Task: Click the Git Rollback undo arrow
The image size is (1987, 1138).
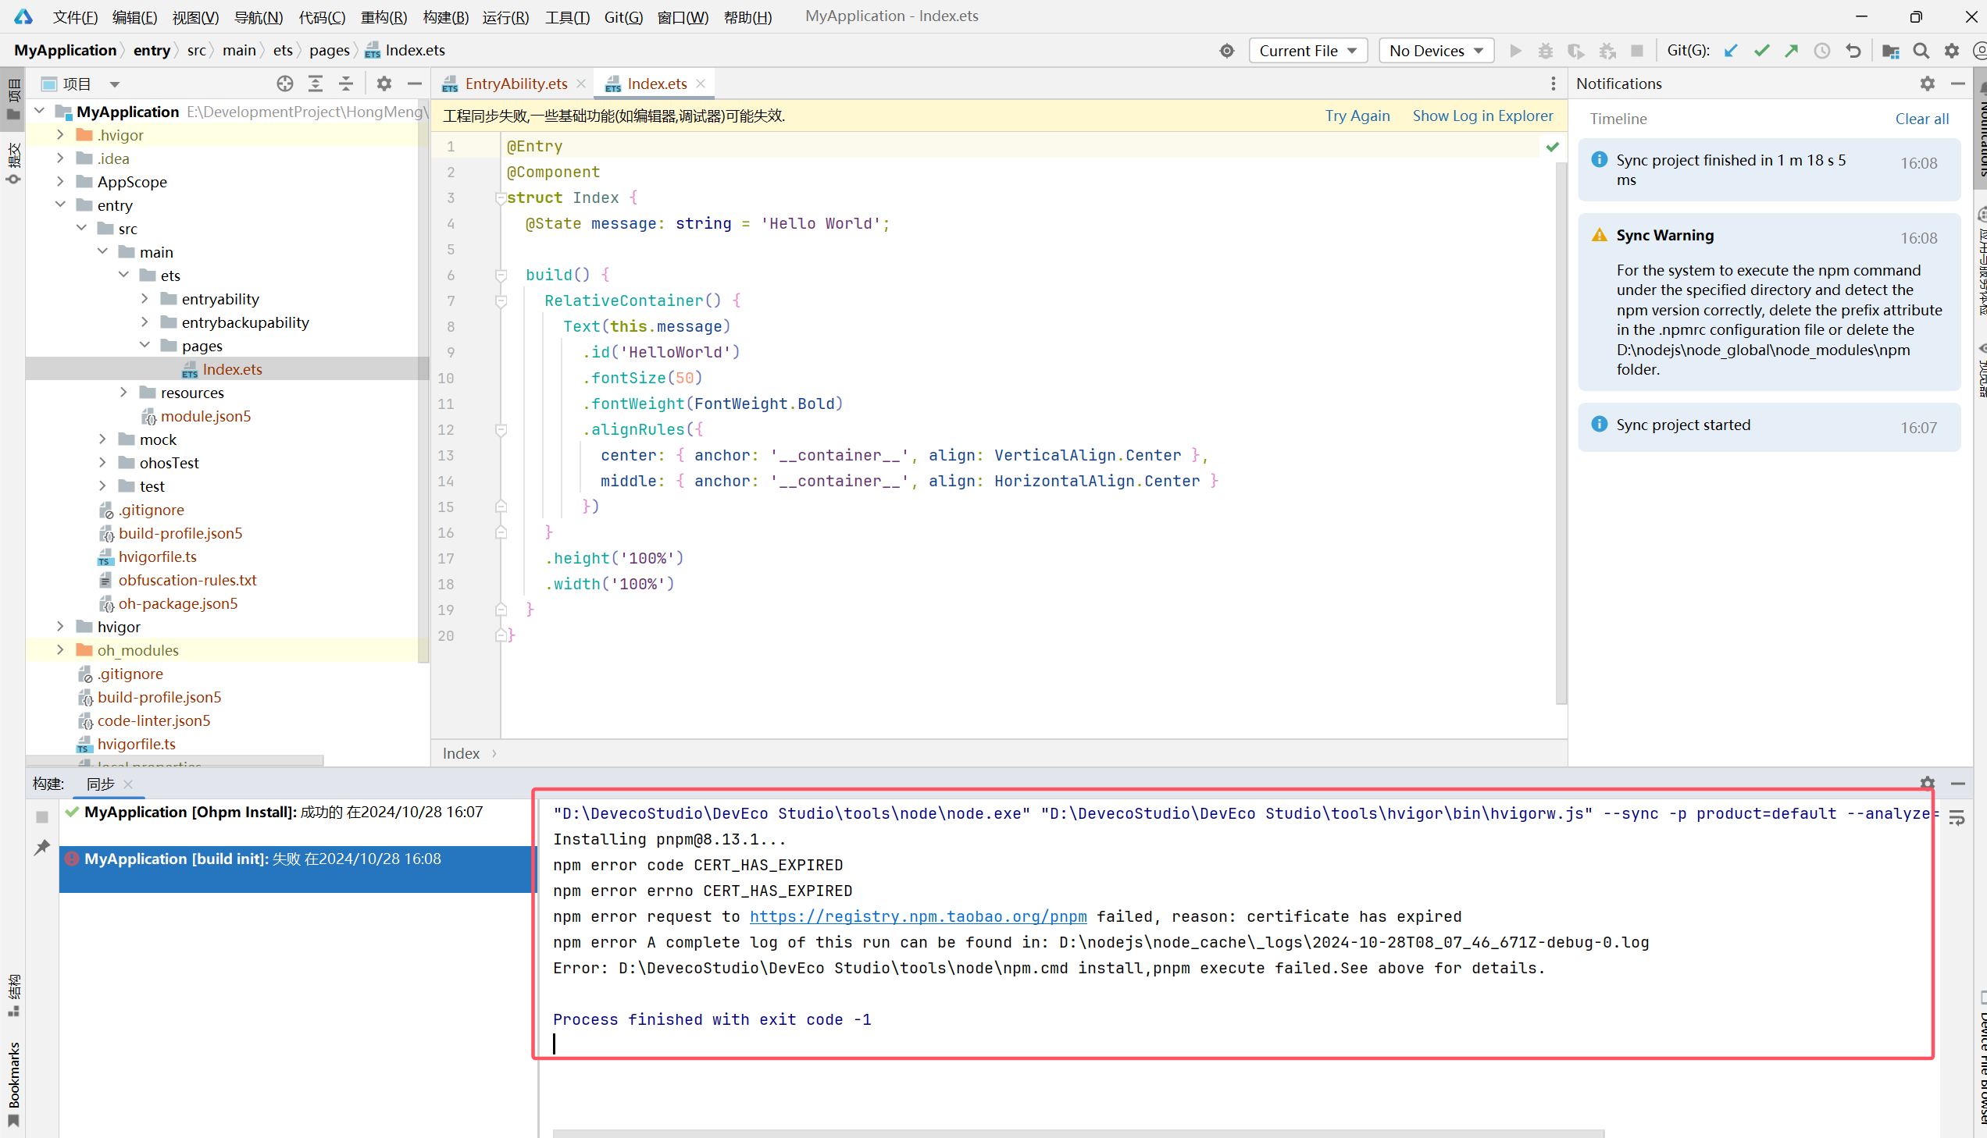Action: click(x=1853, y=51)
